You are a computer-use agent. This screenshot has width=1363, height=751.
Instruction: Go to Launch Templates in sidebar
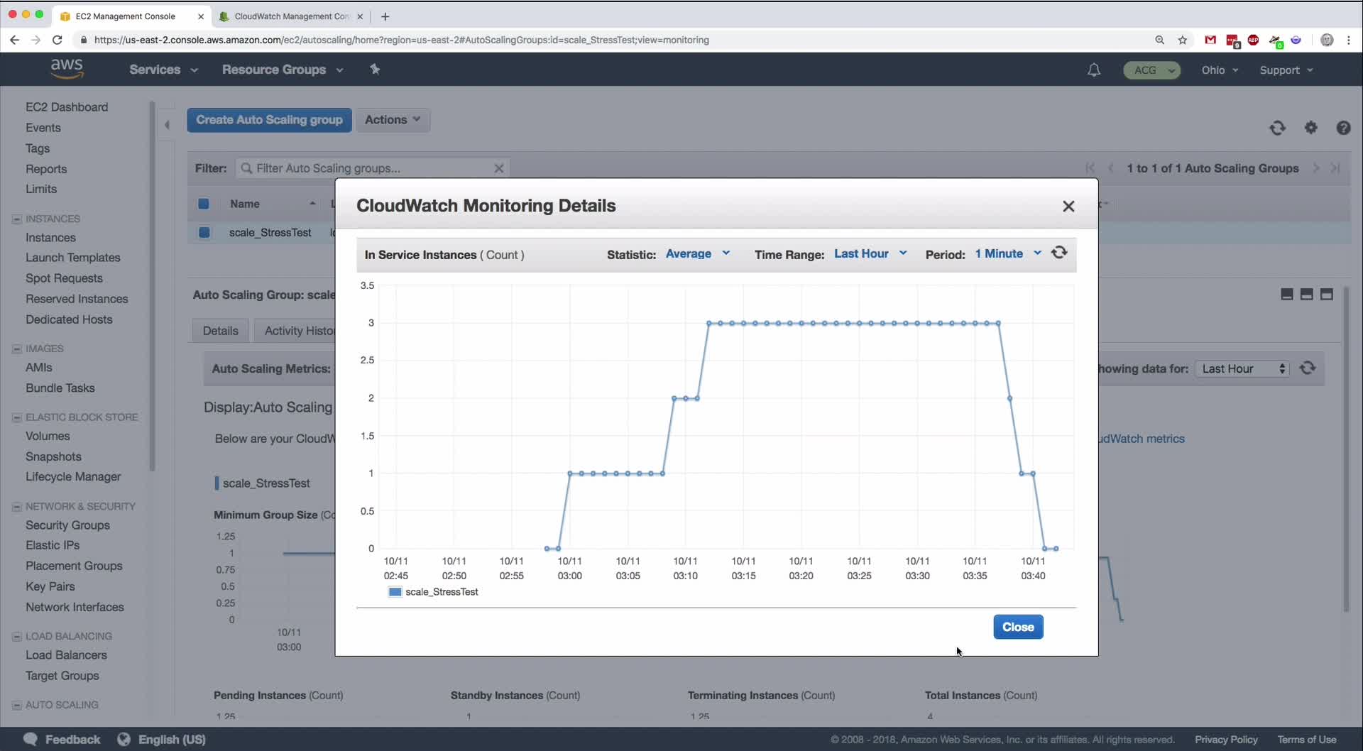tap(73, 258)
